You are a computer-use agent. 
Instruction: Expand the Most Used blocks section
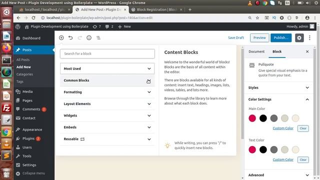pyautogui.click(x=107, y=68)
